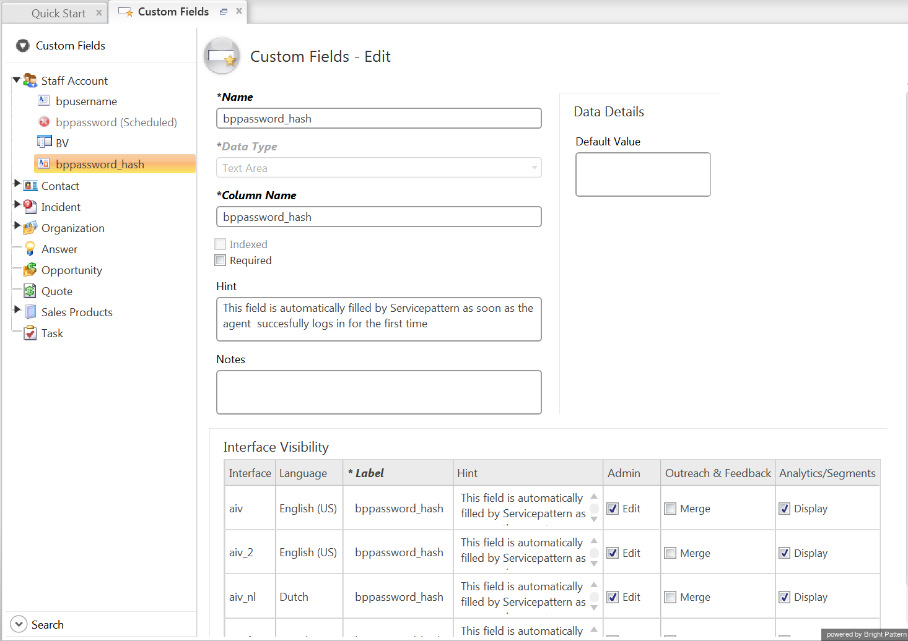Click the Custom Fields tab star icon
The image size is (908, 641).
point(126,12)
